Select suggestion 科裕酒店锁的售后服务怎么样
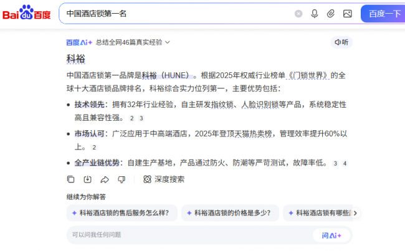Viewport: 405px width, 251px height. coord(122,213)
